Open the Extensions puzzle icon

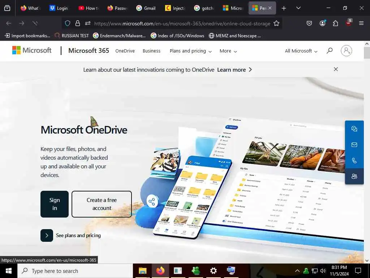click(x=335, y=23)
